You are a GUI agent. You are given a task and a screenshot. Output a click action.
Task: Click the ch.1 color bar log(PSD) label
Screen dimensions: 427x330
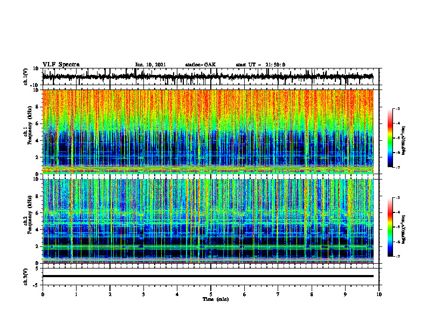pos(404,140)
